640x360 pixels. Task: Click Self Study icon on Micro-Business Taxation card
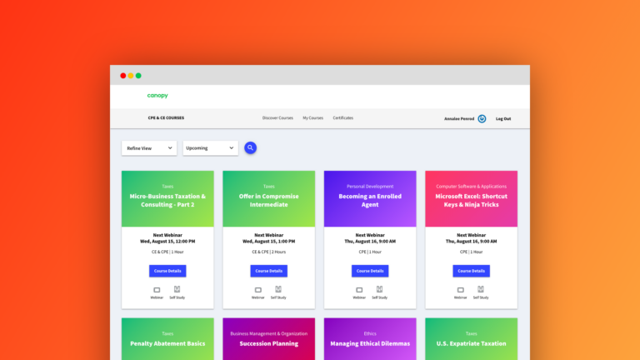[x=177, y=289]
